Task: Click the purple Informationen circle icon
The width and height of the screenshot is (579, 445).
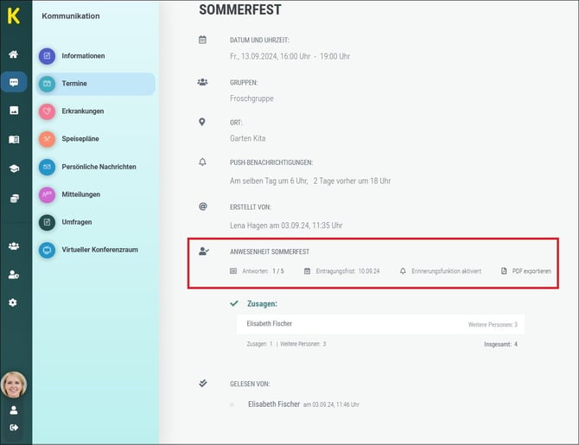Action: [x=47, y=56]
